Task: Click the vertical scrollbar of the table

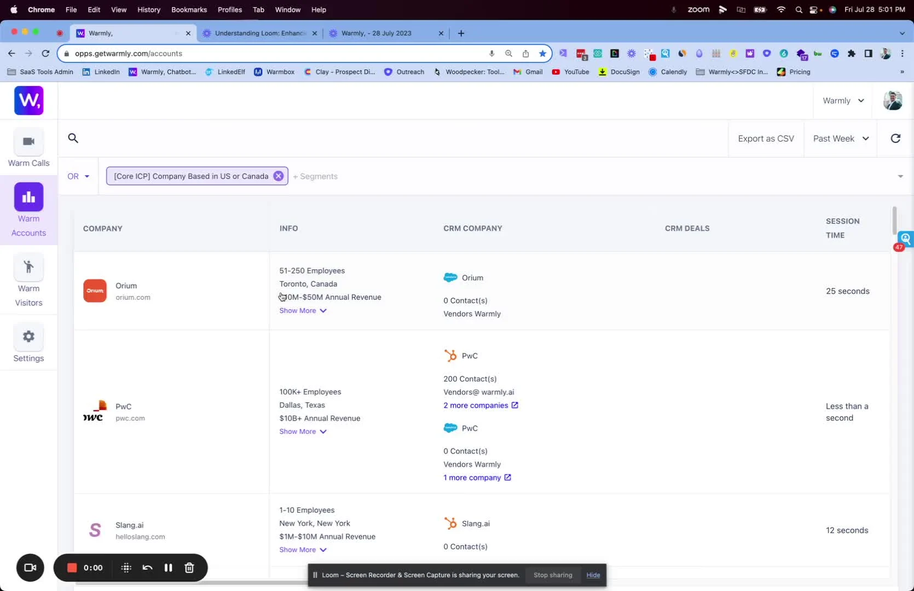Action: click(894, 219)
